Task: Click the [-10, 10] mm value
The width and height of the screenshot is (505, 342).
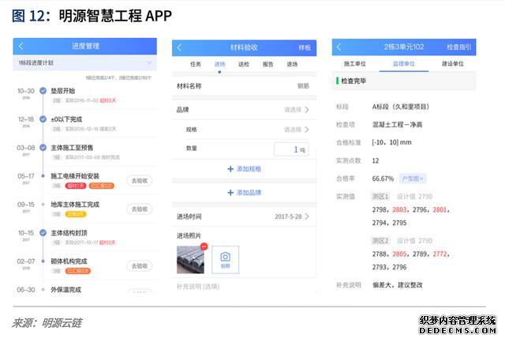Action: coord(391,142)
